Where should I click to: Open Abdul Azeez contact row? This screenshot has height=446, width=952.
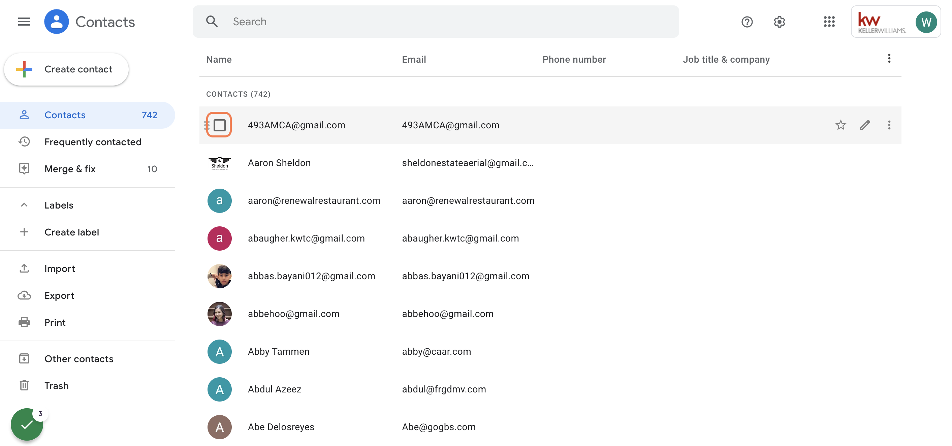(550, 389)
